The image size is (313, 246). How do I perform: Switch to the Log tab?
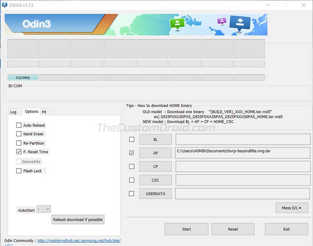13,112
